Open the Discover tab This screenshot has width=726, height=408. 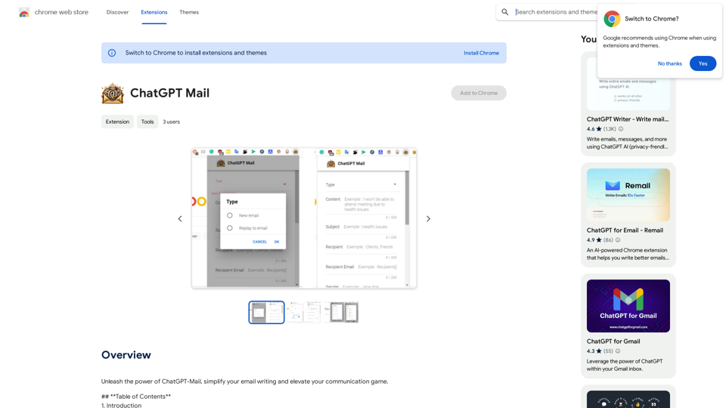coord(118,12)
